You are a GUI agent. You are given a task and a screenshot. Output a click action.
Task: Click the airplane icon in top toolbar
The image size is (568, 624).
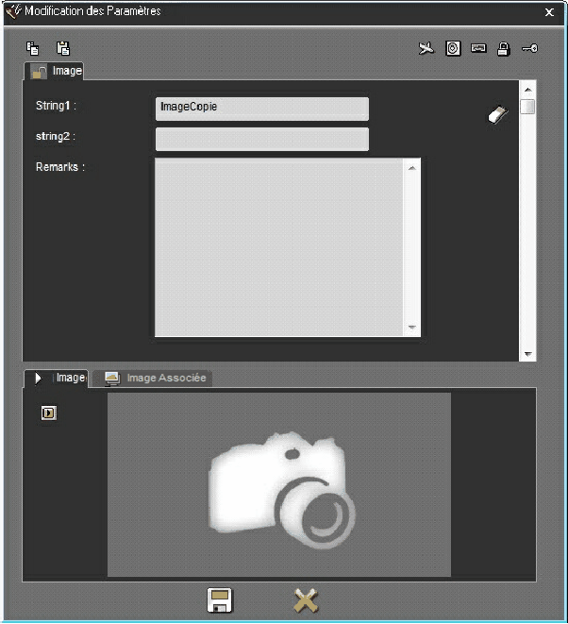pos(426,48)
